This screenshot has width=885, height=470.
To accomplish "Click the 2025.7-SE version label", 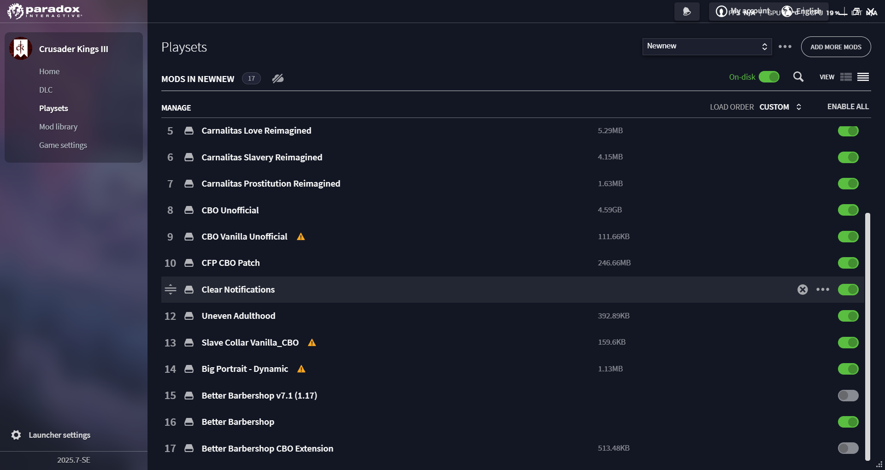I will point(74,460).
